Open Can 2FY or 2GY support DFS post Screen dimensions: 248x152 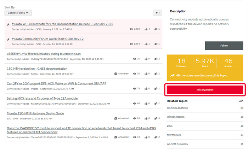pos(56,83)
